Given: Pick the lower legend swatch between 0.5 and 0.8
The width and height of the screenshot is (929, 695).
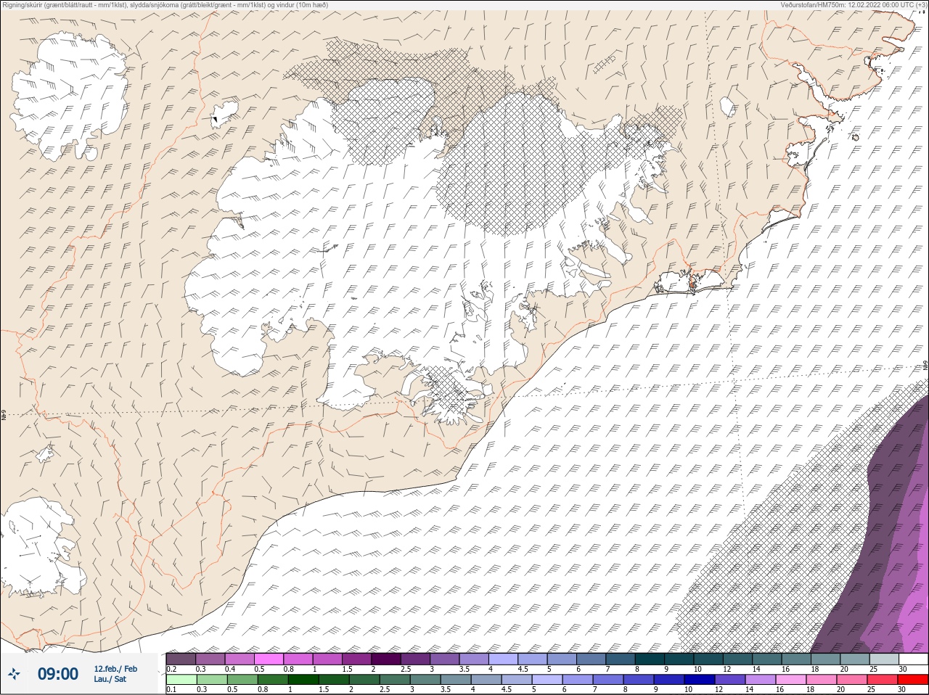Looking at the screenshot, I should (x=242, y=680).
